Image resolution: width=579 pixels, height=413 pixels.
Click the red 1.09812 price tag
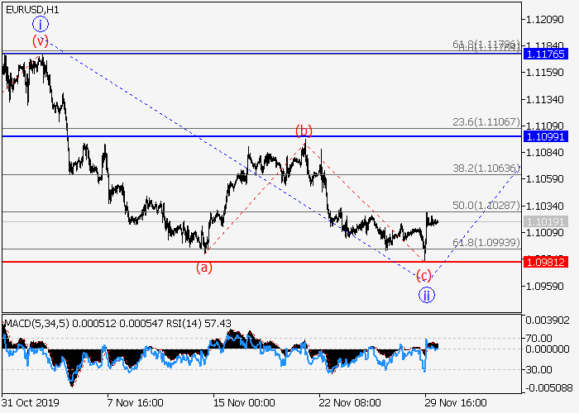pyautogui.click(x=545, y=261)
